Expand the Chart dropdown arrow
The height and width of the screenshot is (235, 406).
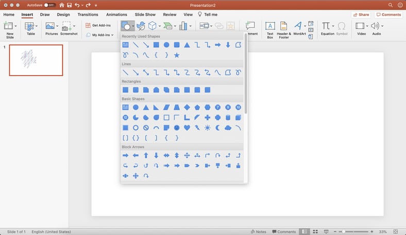[x=190, y=26]
